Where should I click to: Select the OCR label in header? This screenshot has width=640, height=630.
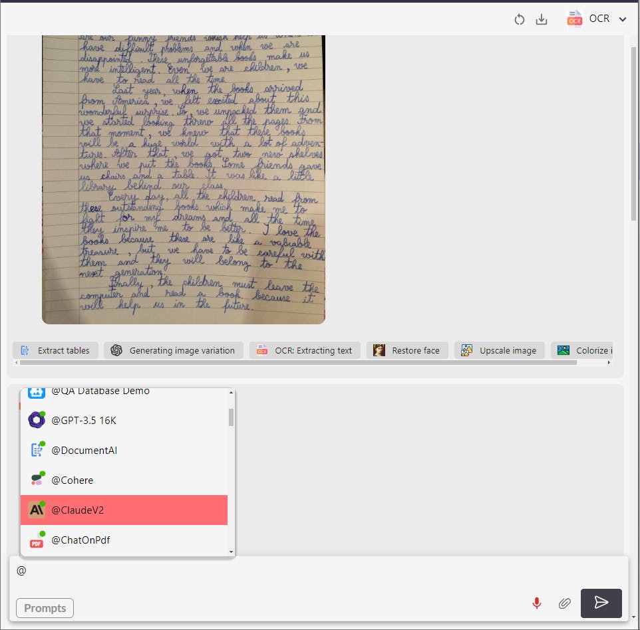tap(599, 19)
